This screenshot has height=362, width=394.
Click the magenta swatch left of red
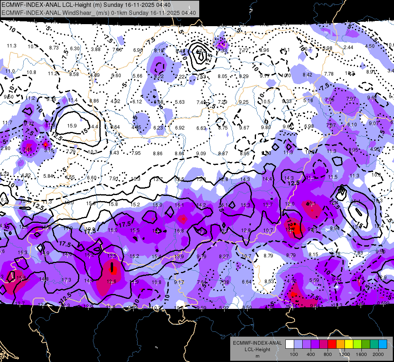coord(324,344)
